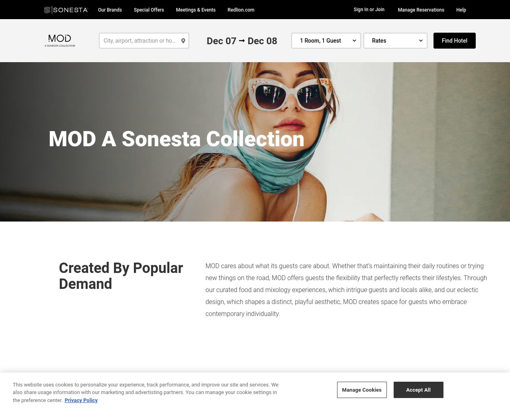Go to Meetings & Events
The image size is (510, 408).
click(x=196, y=10)
